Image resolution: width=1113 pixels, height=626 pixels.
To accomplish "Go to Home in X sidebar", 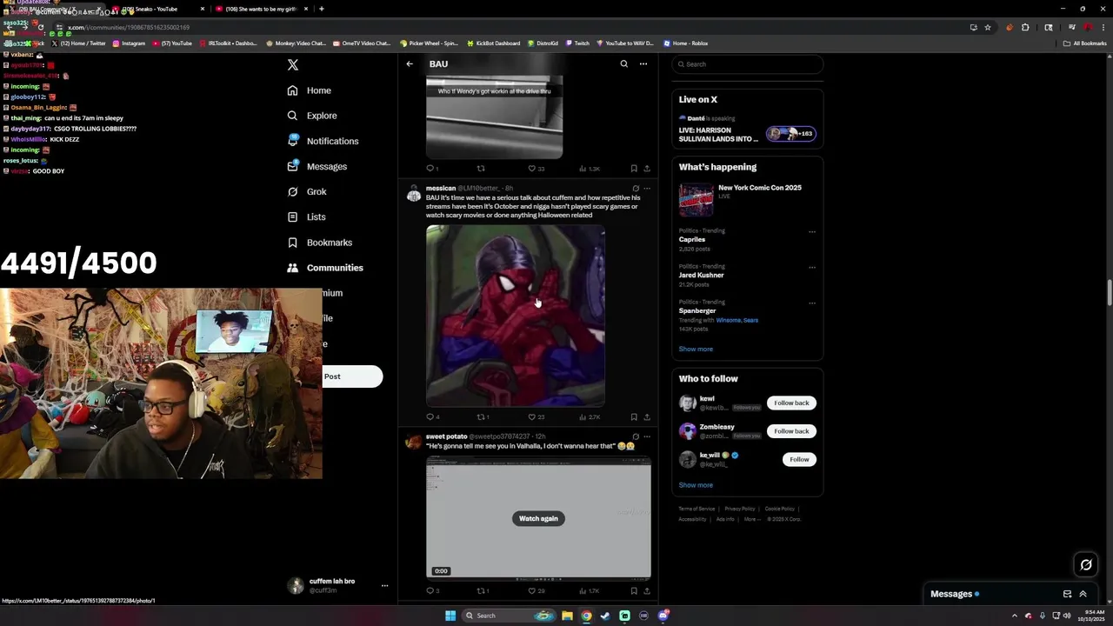I will click(x=310, y=90).
